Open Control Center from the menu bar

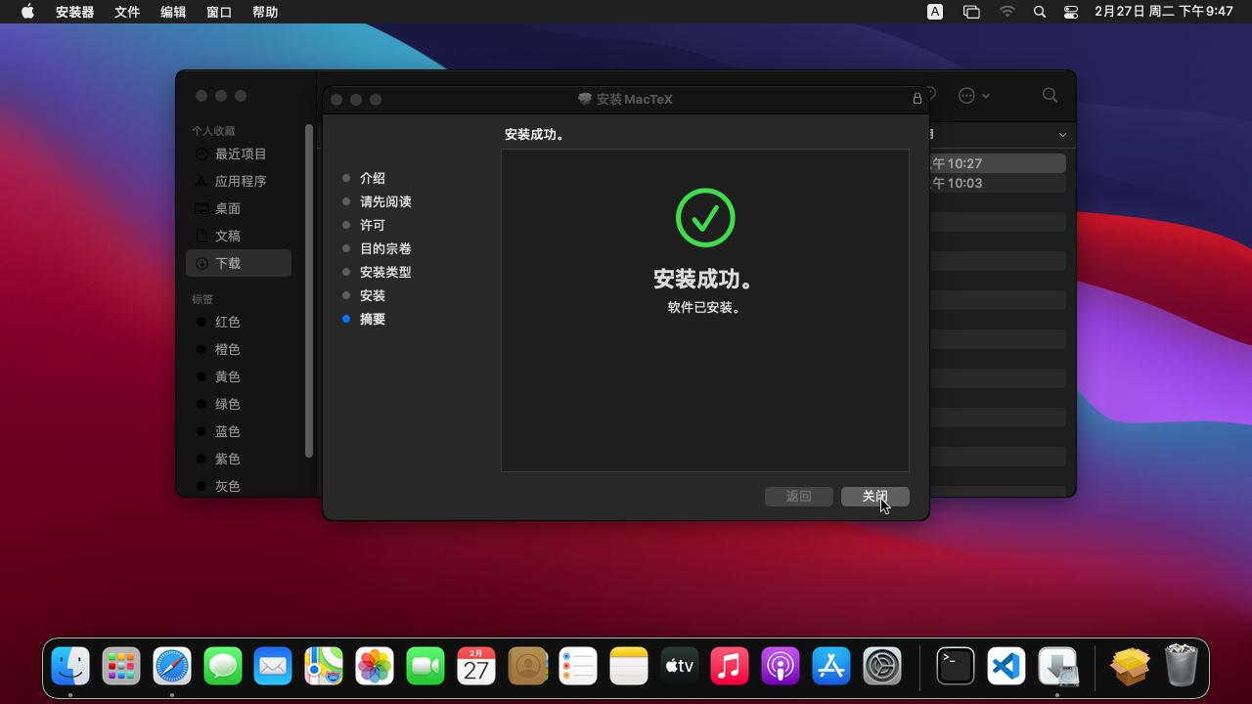[x=1071, y=12]
